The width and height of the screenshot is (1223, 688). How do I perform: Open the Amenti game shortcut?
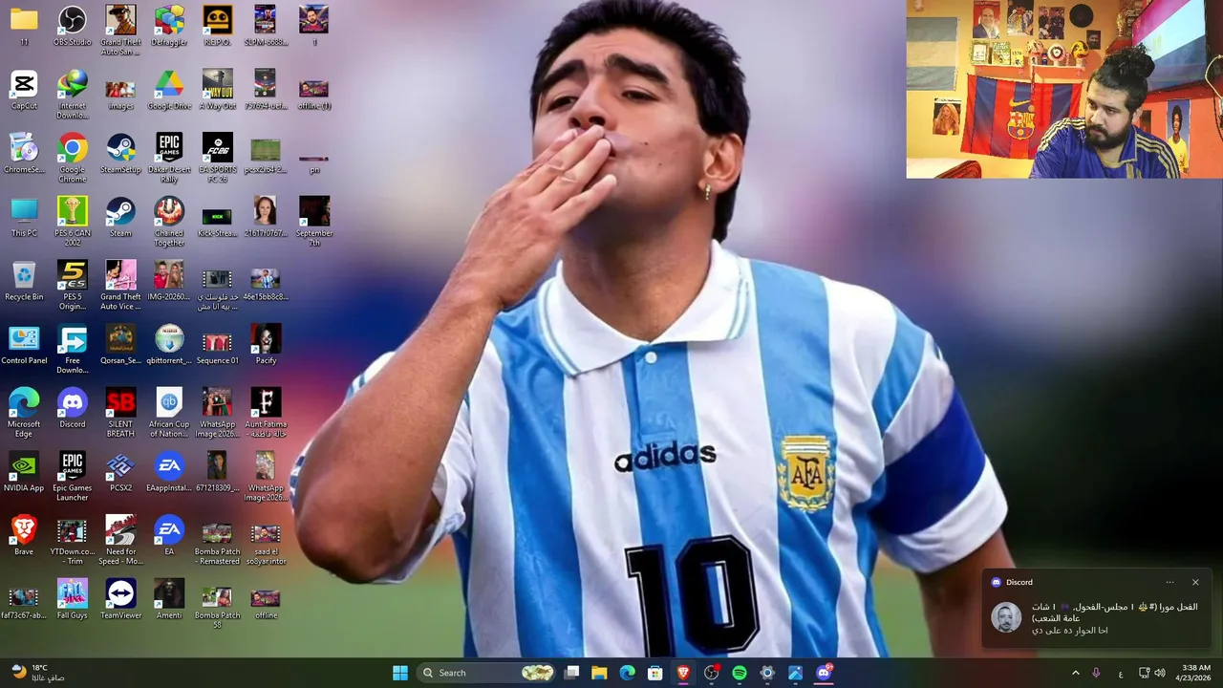point(169,599)
